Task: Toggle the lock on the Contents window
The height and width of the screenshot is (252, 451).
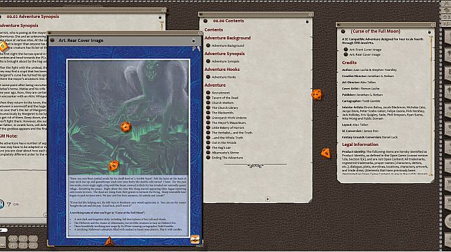Action: coord(307,21)
